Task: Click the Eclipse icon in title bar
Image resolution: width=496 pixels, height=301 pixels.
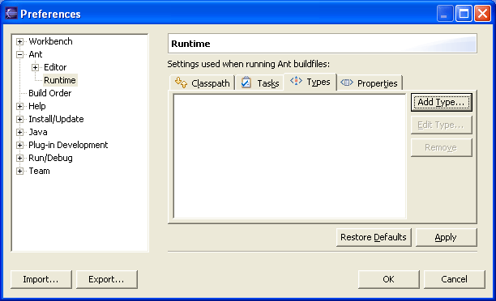Action: tap(11, 14)
